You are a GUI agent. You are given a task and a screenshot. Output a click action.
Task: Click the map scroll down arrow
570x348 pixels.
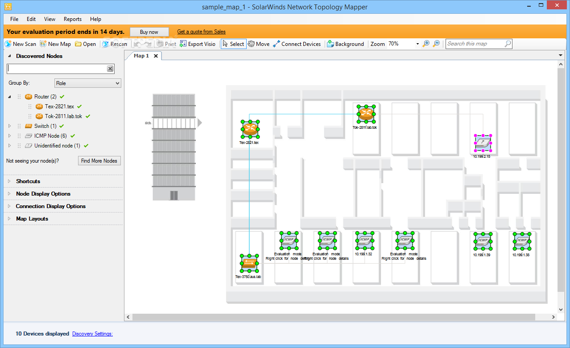[561, 309]
